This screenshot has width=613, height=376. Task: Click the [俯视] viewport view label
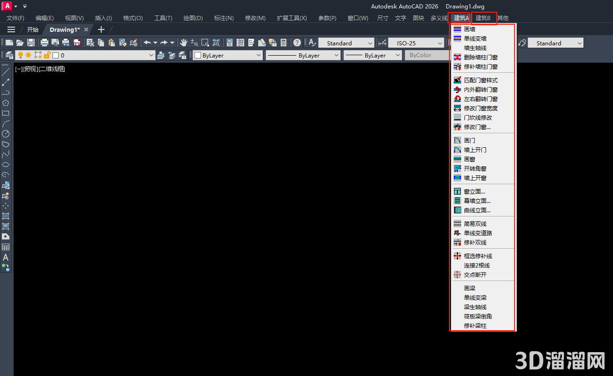pos(30,69)
